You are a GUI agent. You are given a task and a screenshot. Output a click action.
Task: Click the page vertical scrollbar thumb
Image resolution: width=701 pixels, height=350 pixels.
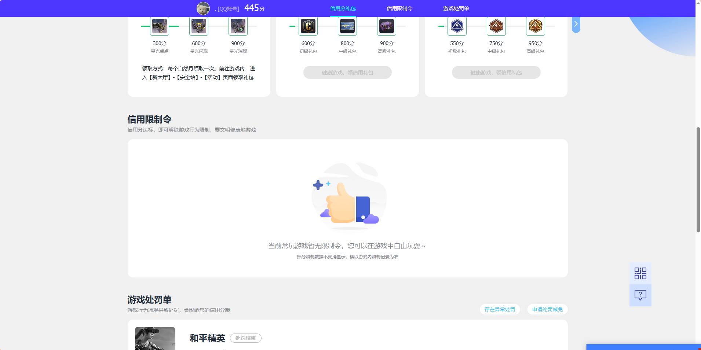(698, 180)
